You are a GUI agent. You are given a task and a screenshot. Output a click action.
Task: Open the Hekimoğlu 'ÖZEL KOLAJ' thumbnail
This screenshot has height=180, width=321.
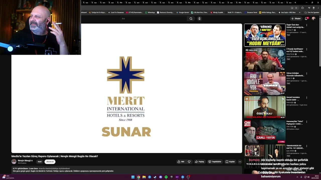tap(265, 108)
